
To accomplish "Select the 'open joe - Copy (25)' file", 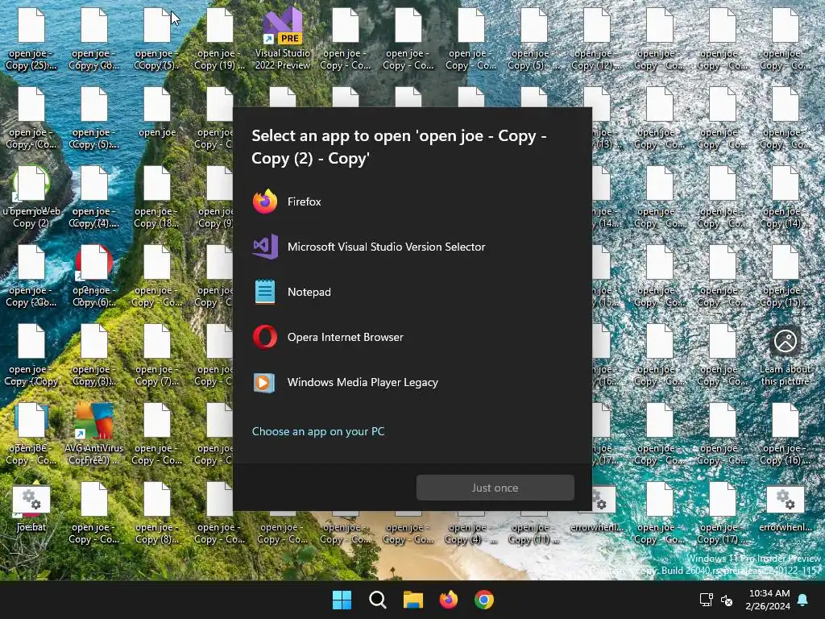I will [31, 39].
